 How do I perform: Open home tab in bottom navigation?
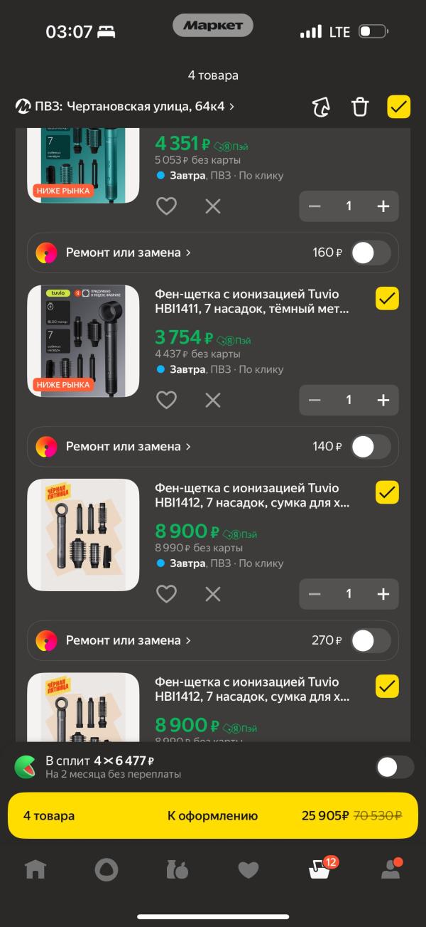35,869
